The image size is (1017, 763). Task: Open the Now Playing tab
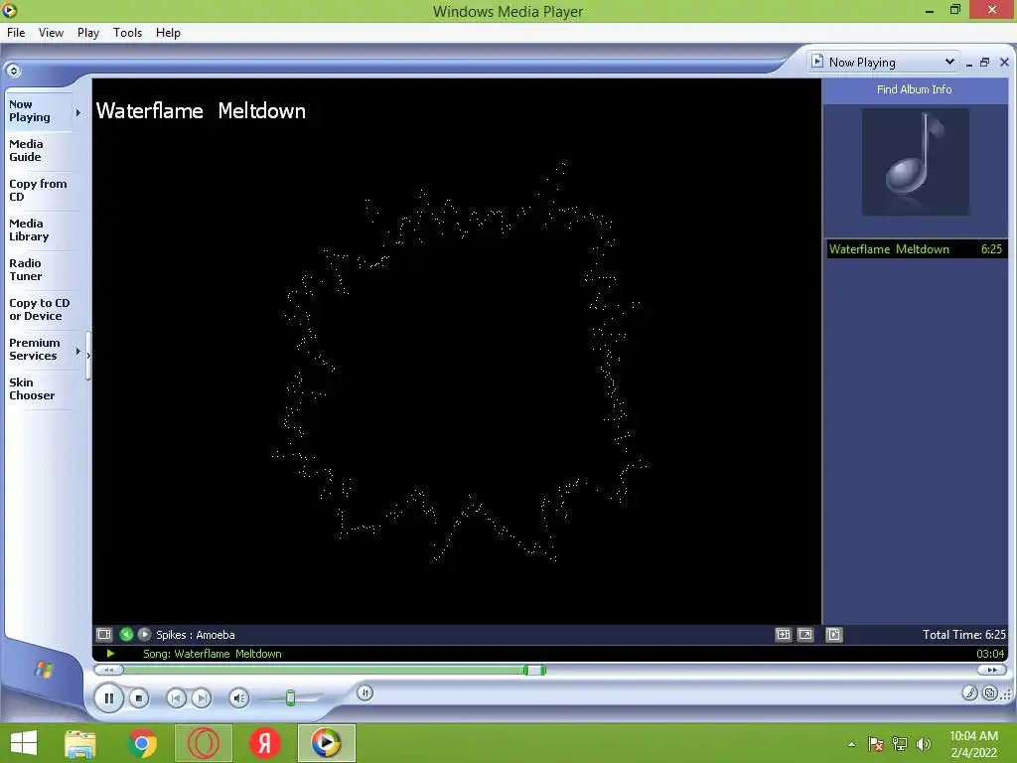tap(38, 111)
